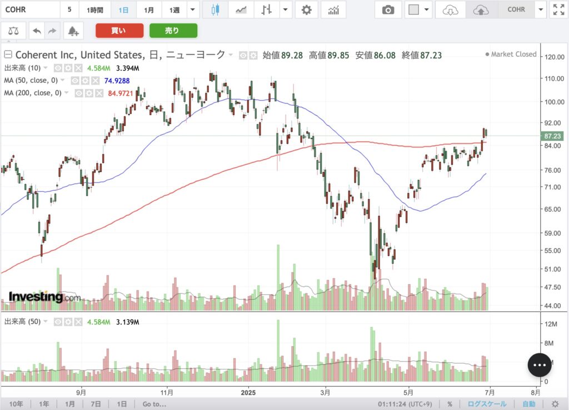
Task: Open main series settings gear next to title
Action: pyautogui.click(x=253, y=55)
